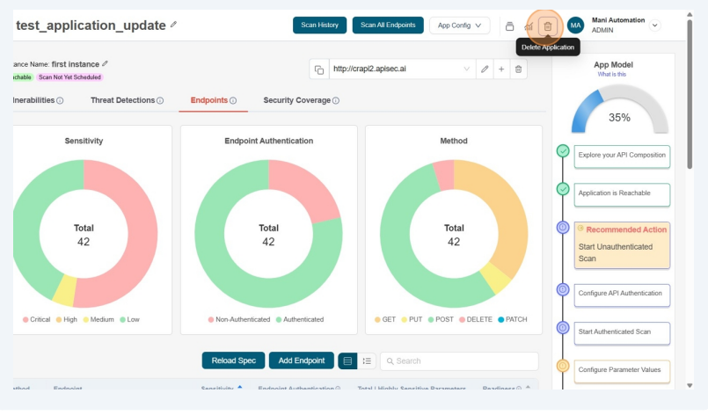Add a new instance with plus icon
Image resolution: width=708 pixels, height=415 pixels.
tap(500, 69)
